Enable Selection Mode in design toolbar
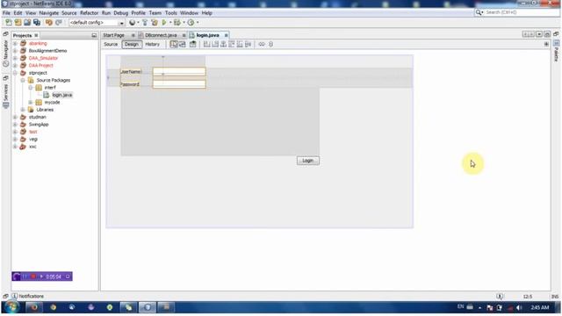 coord(174,44)
